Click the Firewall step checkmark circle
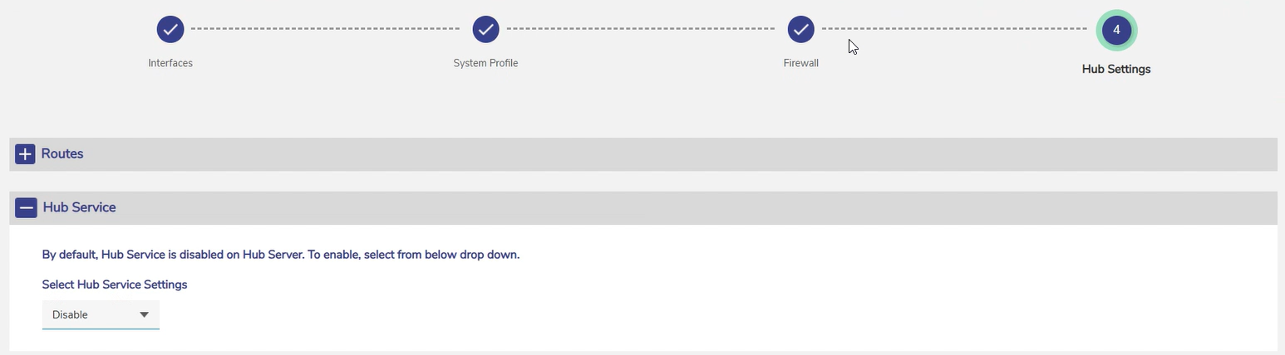Image resolution: width=1285 pixels, height=355 pixels. 800,29
